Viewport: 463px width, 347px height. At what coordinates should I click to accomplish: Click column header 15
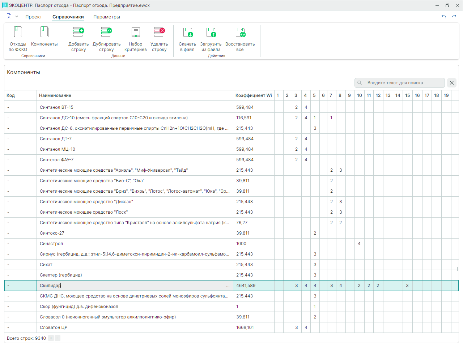408,95
